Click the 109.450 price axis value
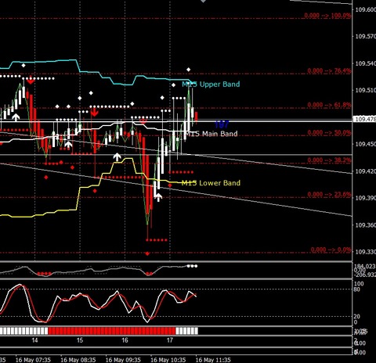The image size is (376, 363). pyautogui.click(x=366, y=144)
